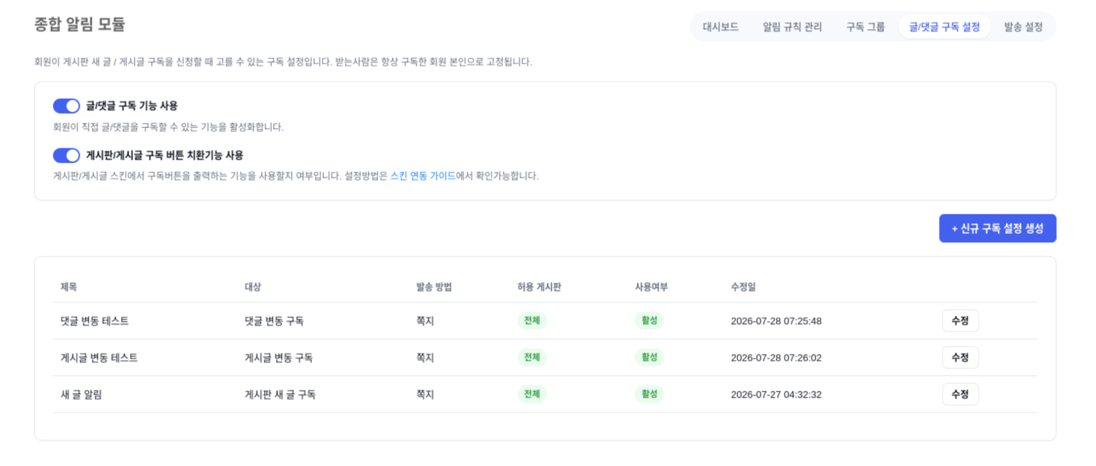Click 활성 badge in 새 글 알림 row

[x=650, y=394]
